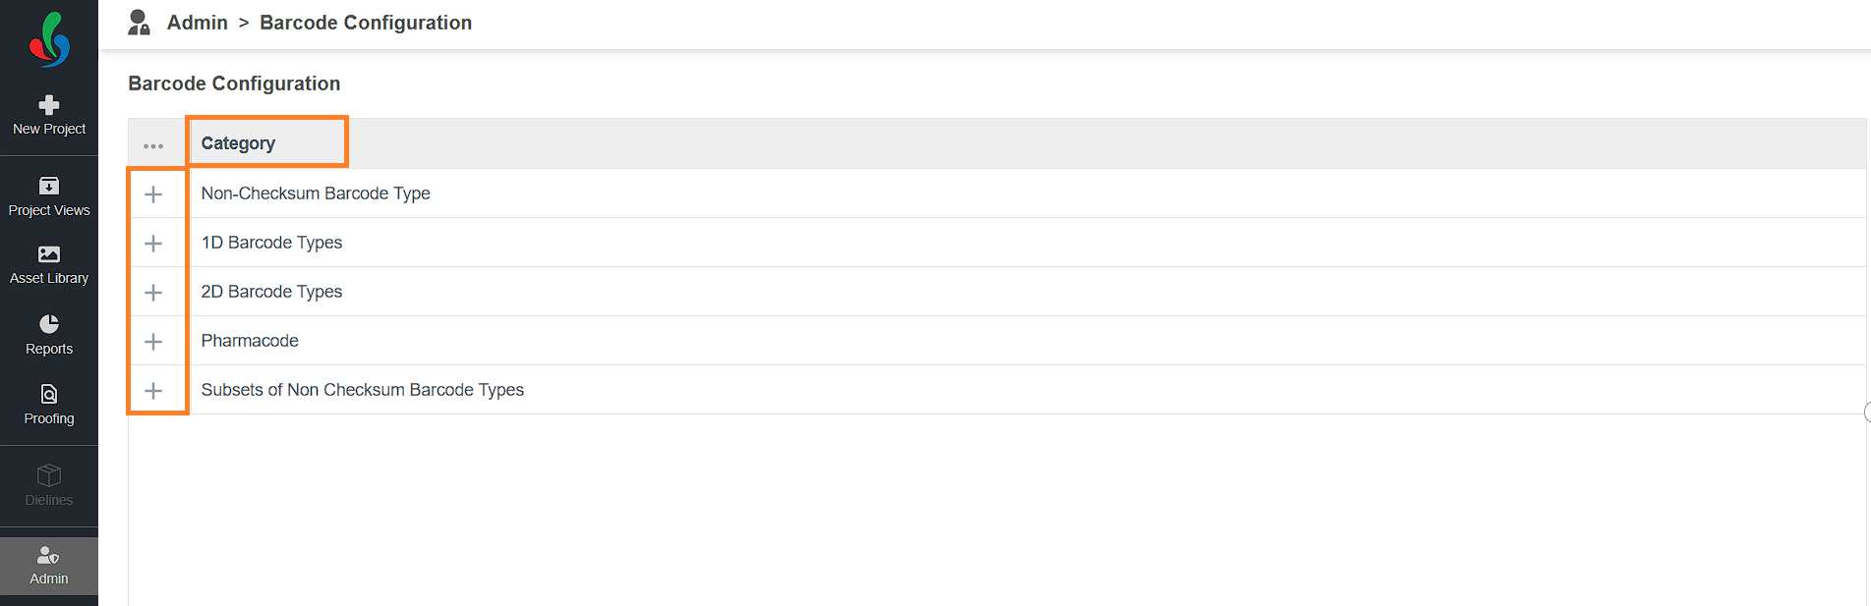The image size is (1871, 606).
Task: Expand Subsets of Non Checksum Barcode Types
Action: click(x=153, y=391)
